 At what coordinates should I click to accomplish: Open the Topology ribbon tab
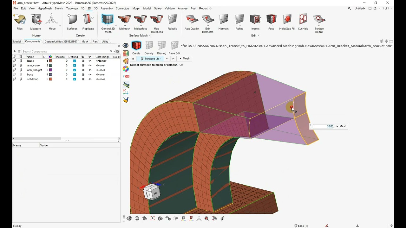click(72, 9)
